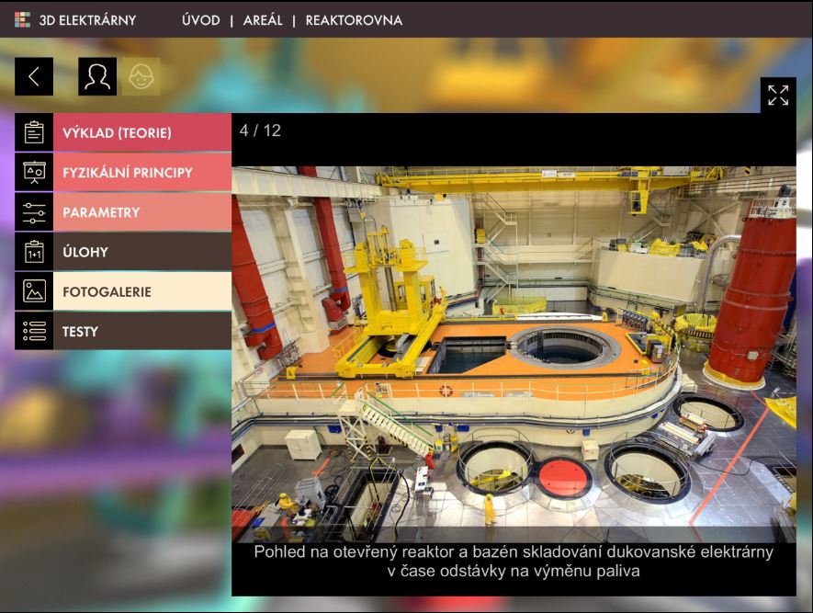Open the AREÁL navigation item
This screenshot has height=613, width=813.
click(263, 20)
